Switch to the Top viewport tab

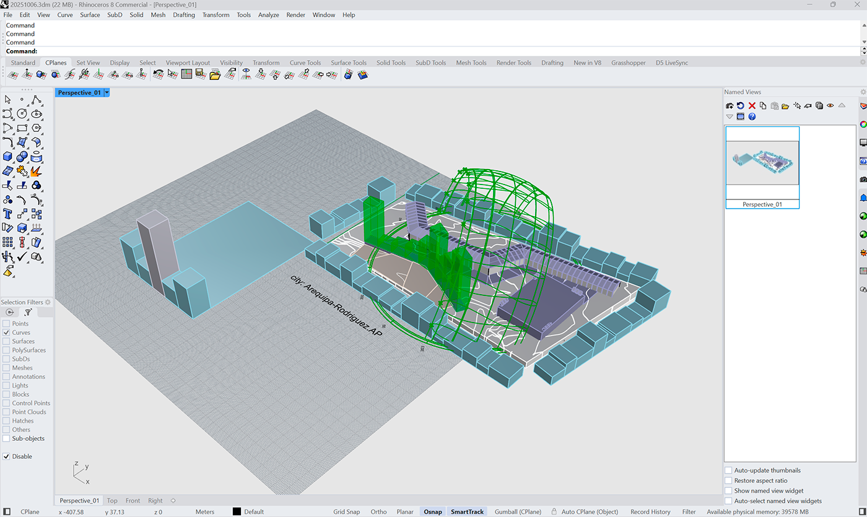(112, 500)
